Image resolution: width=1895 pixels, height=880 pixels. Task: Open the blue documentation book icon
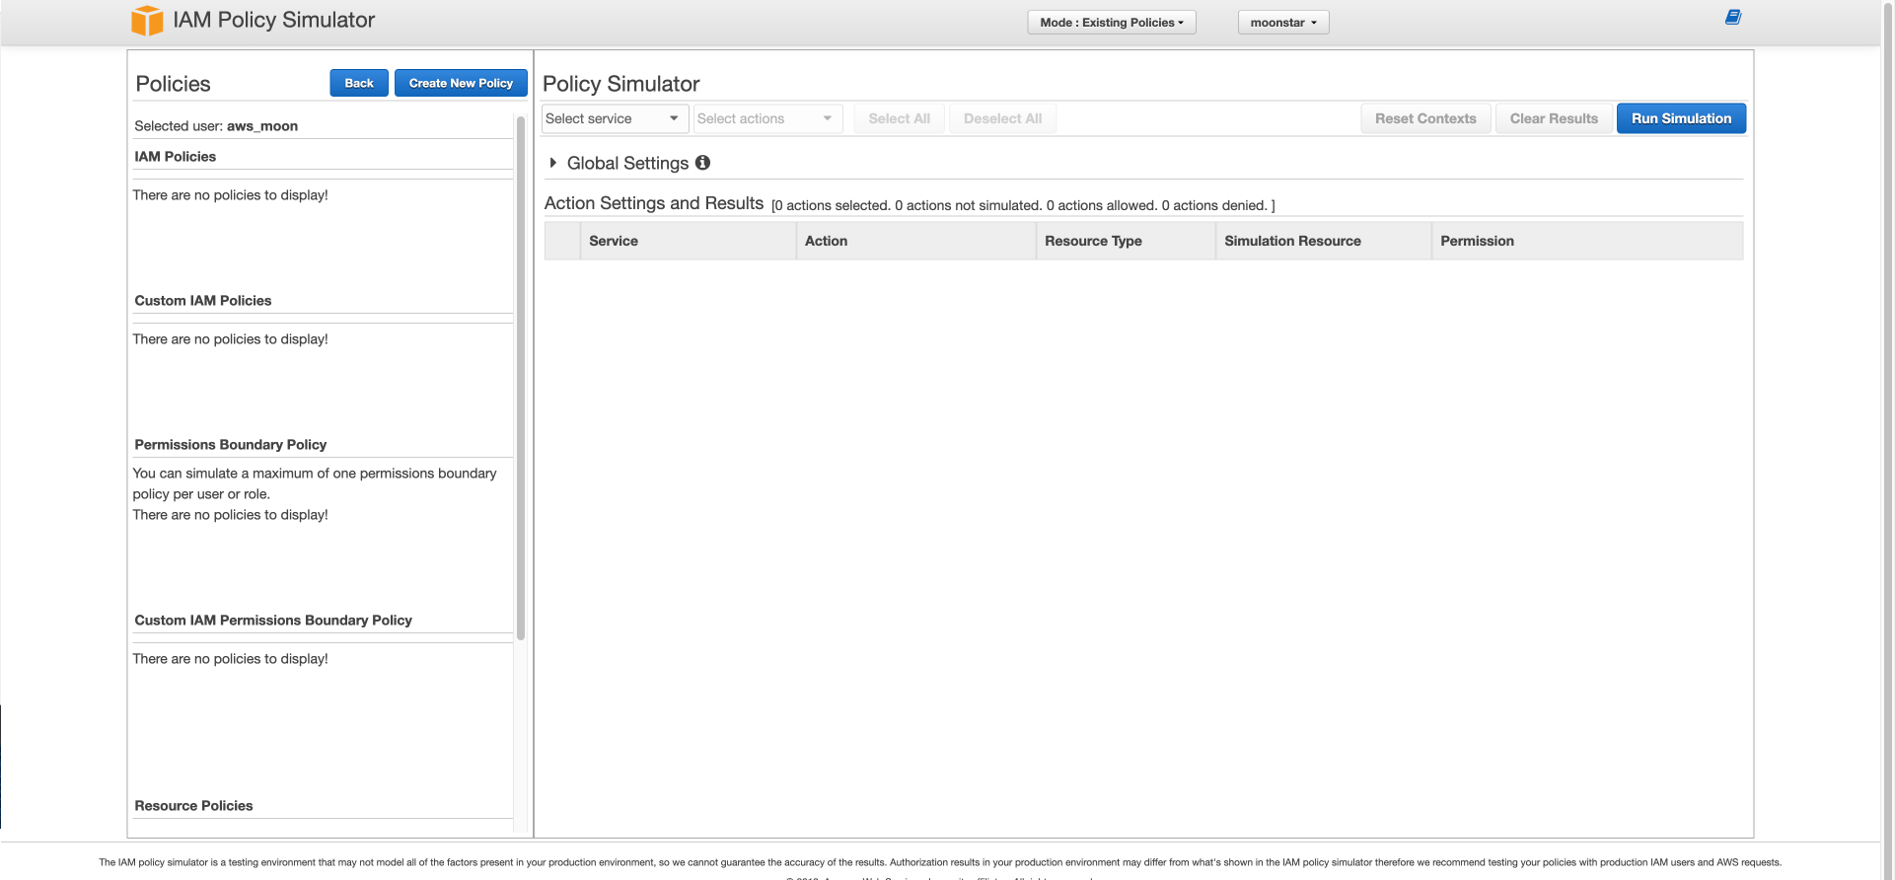click(1732, 17)
